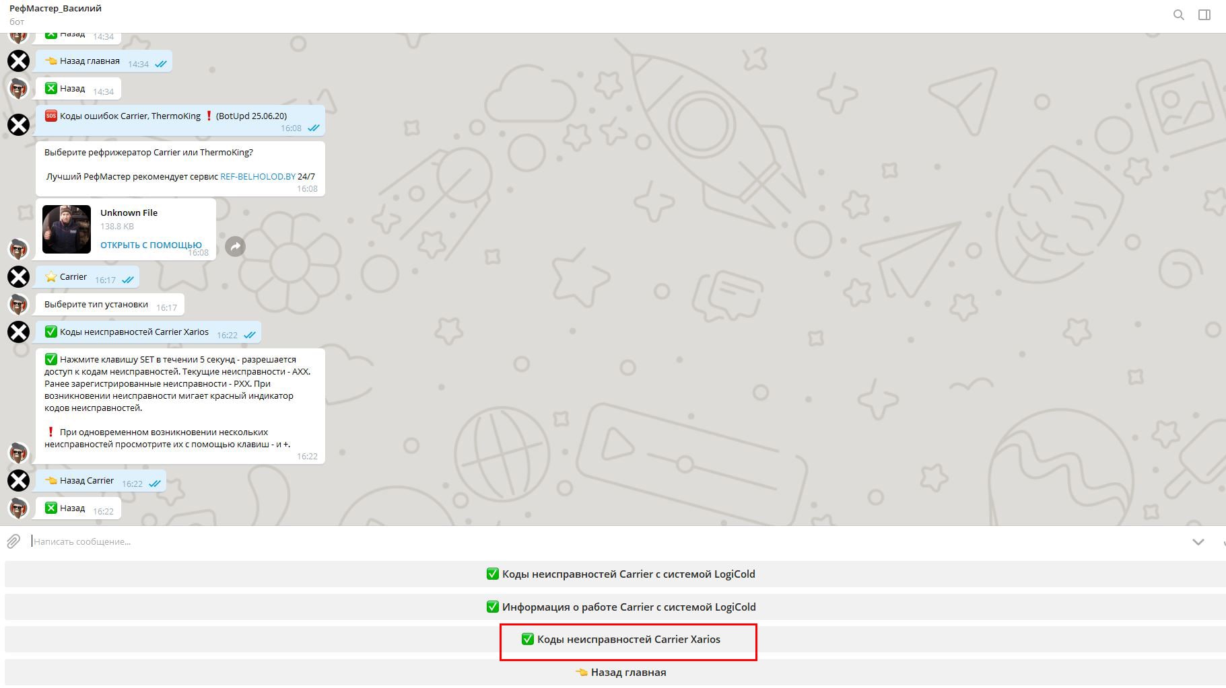The width and height of the screenshot is (1226, 688).
Task: Click the '138.8 KB' file size text
Action: coord(117,227)
